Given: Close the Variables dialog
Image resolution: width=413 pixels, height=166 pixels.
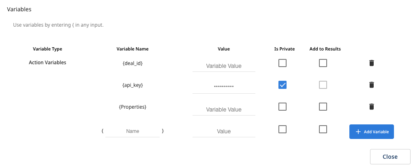Looking at the screenshot, I should pos(390,157).
